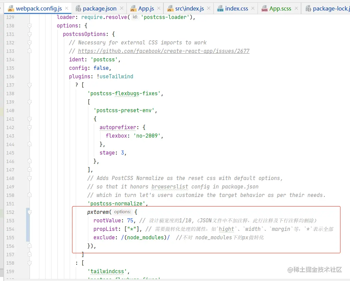350x281 pixels.
Task: Collapse the comment block at line 132
Action: (30, 43)
